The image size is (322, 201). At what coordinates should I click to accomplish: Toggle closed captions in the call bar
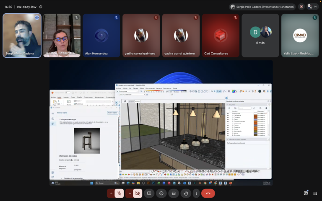point(174,193)
